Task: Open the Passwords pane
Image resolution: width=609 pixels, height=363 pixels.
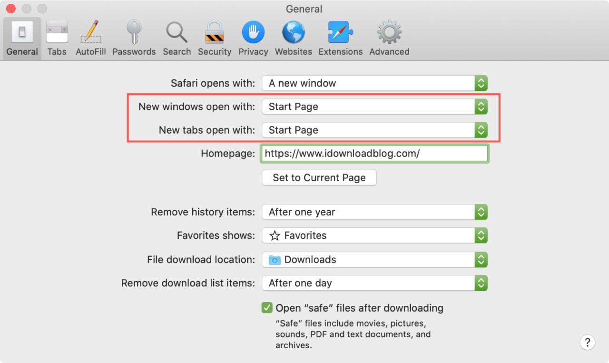Action: pyautogui.click(x=134, y=37)
